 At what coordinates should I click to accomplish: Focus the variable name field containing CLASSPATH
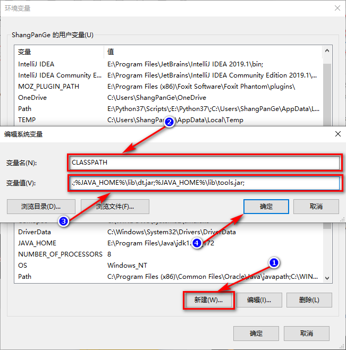coord(205,163)
